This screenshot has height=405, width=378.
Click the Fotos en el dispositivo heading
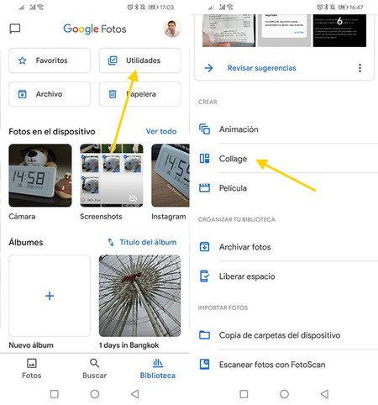(52, 132)
